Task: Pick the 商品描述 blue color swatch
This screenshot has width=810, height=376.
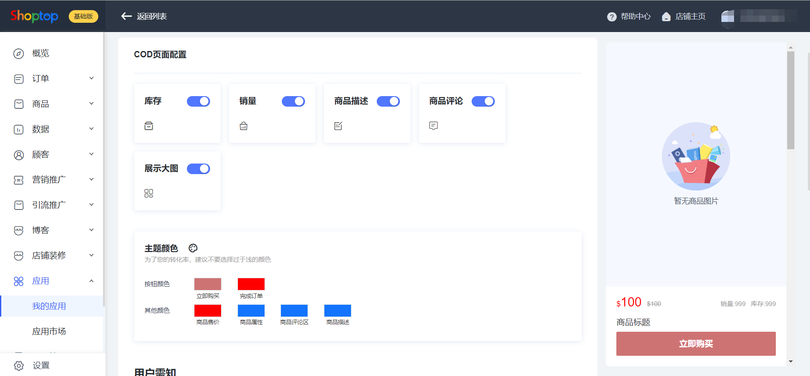Action: pos(337,311)
